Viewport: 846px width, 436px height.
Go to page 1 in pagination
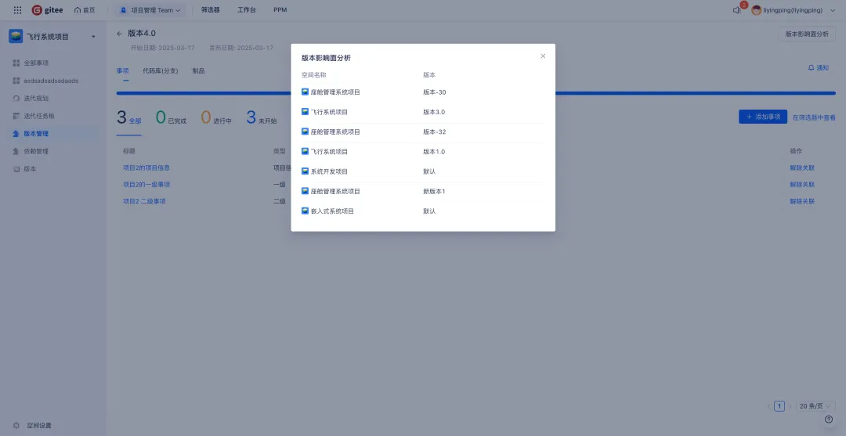point(779,406)
